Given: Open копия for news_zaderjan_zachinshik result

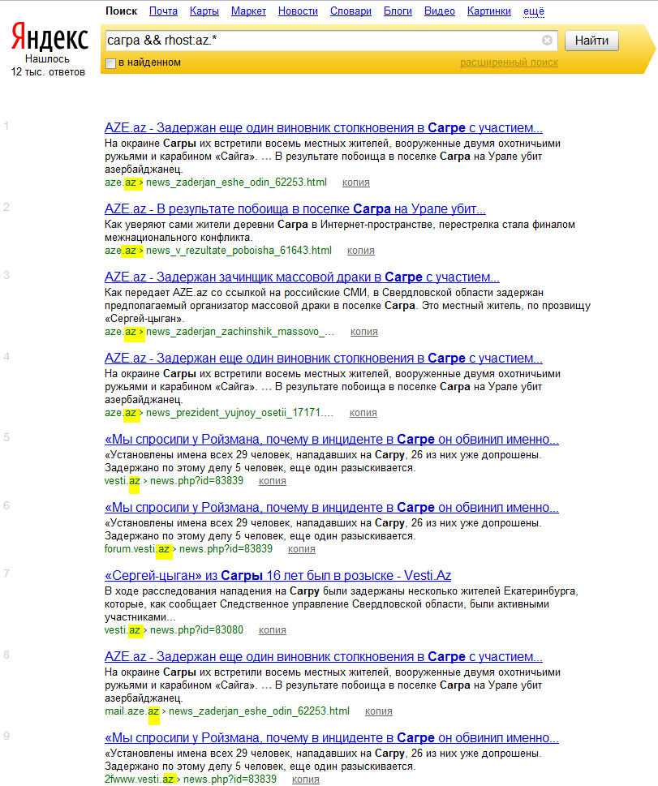Looking at the screenshot, I should coord(364,332).
